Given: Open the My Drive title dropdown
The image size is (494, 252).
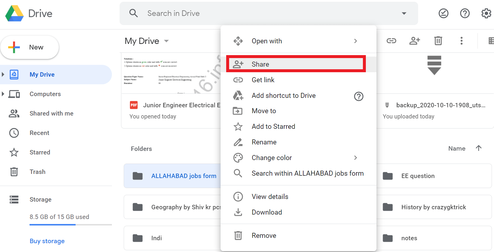Looking at the screenshot, I should click(x=166, y=41).
